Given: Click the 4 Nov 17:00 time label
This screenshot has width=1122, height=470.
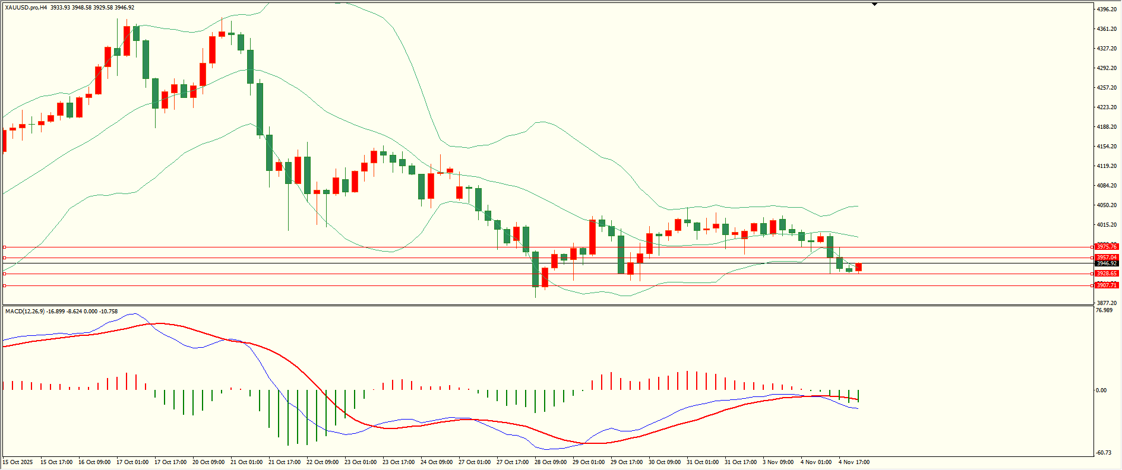Looking at the screenshot, I should coord(854,462).
